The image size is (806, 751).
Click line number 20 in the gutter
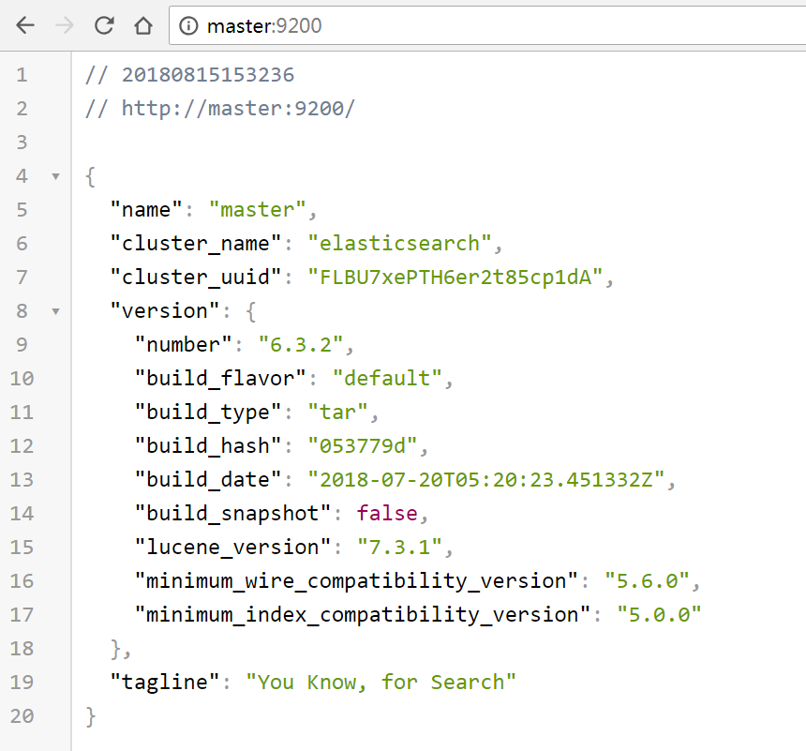coord(22,716)
